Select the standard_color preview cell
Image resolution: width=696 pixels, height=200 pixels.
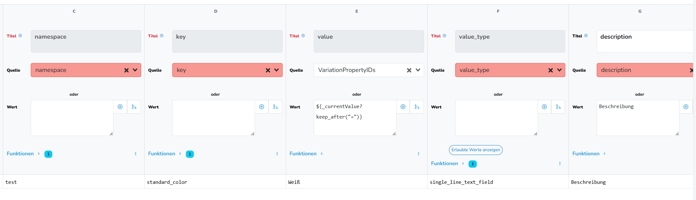tap(215, 182)
